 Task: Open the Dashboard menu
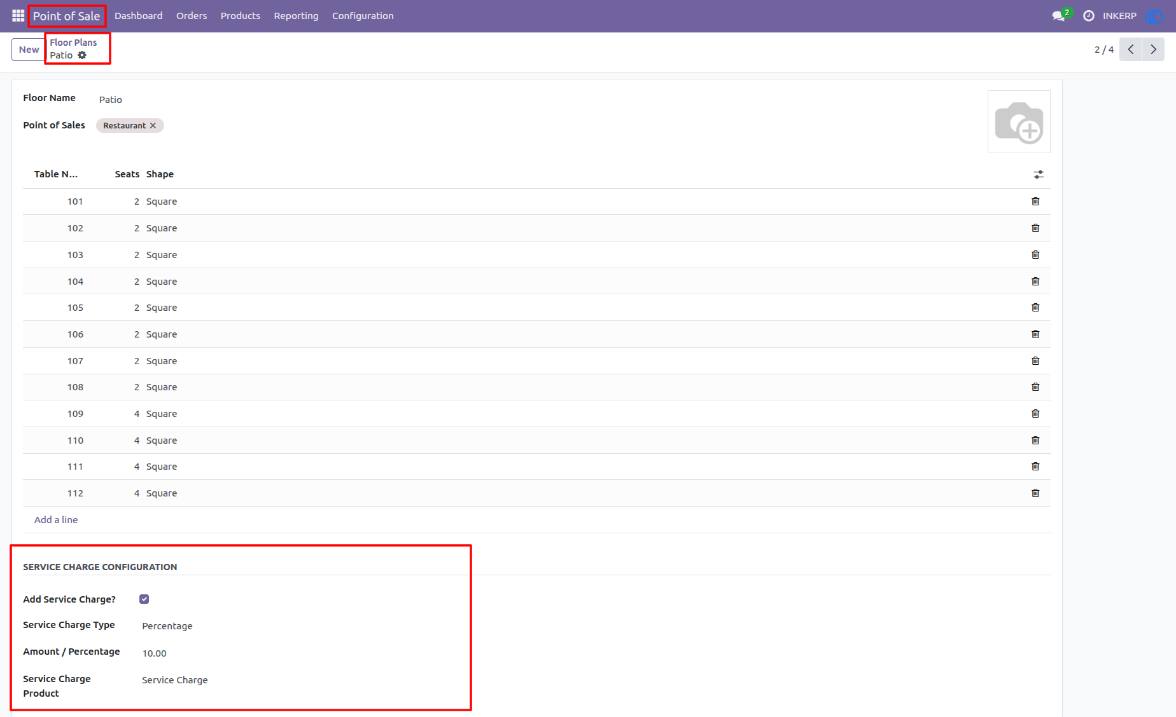pyautogui.click(x=138, y=16)
